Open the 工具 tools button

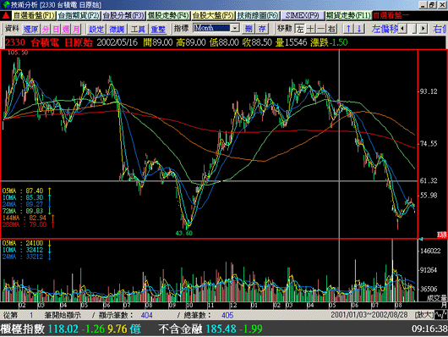coord(138,29)
